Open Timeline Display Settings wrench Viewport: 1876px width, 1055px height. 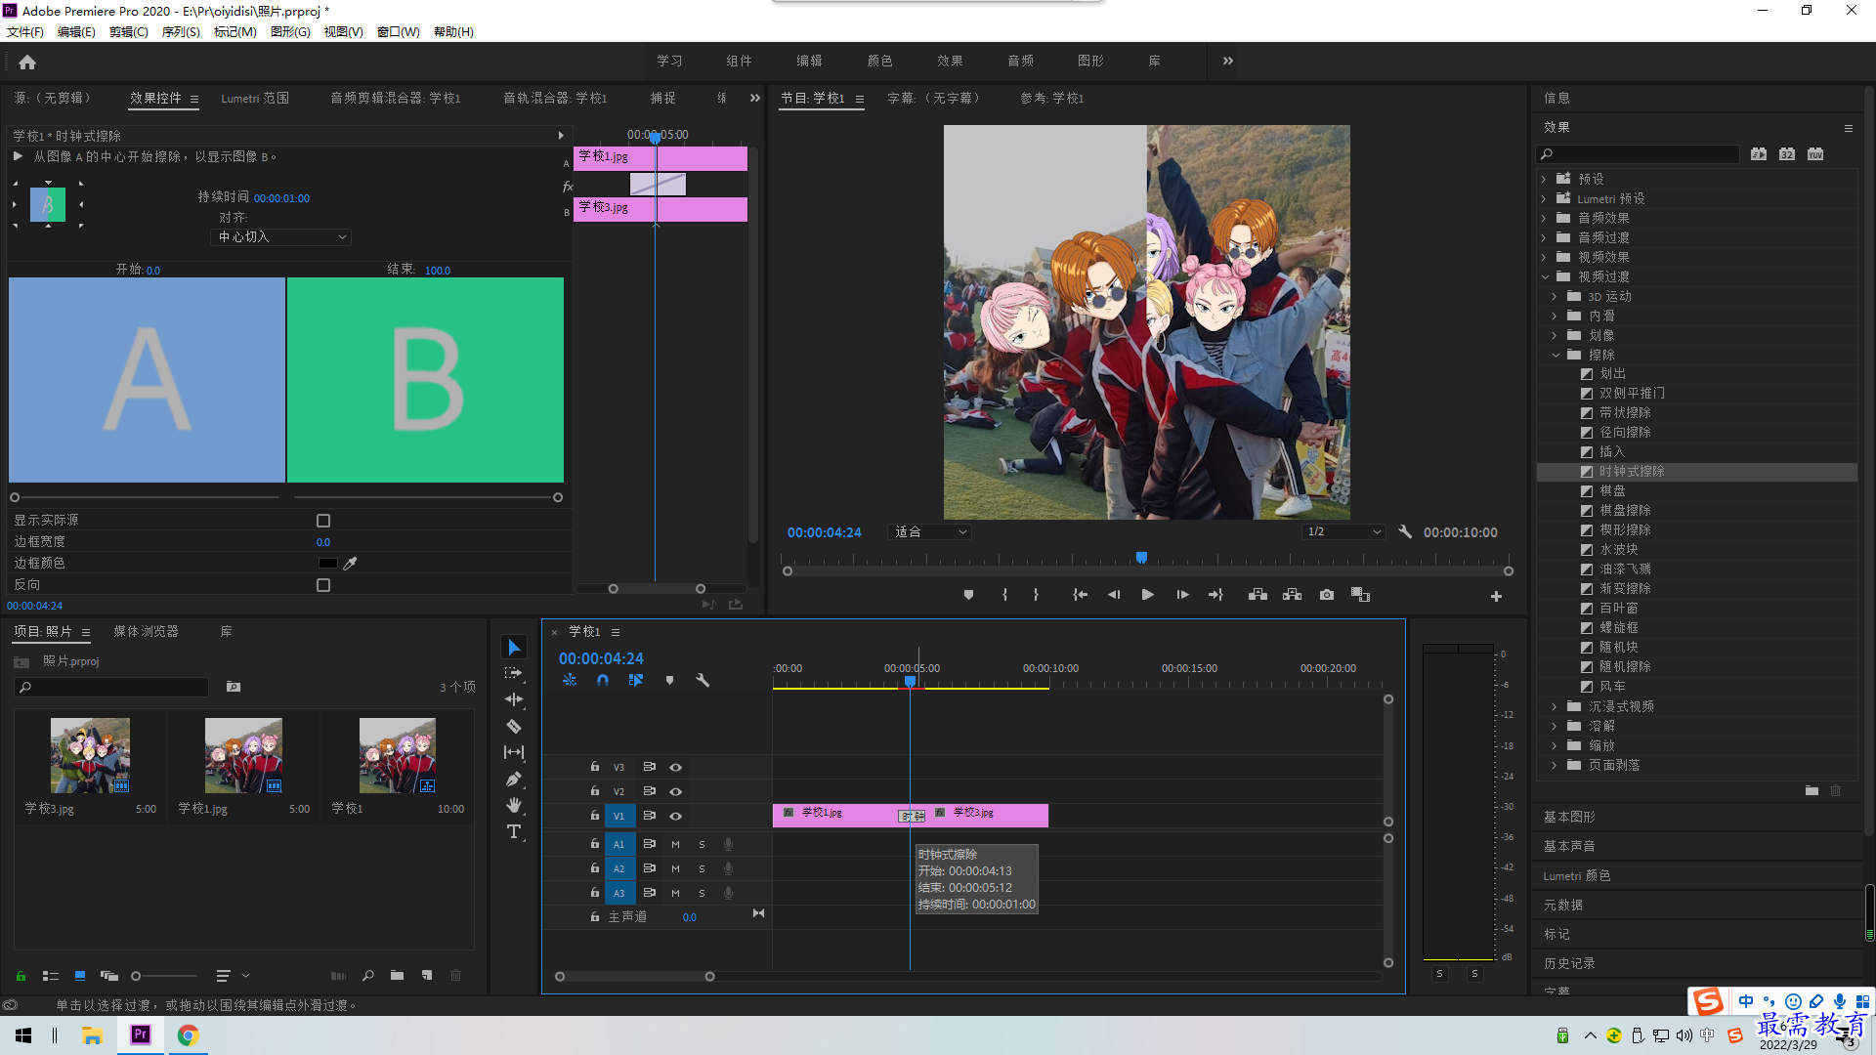point(703,680)
